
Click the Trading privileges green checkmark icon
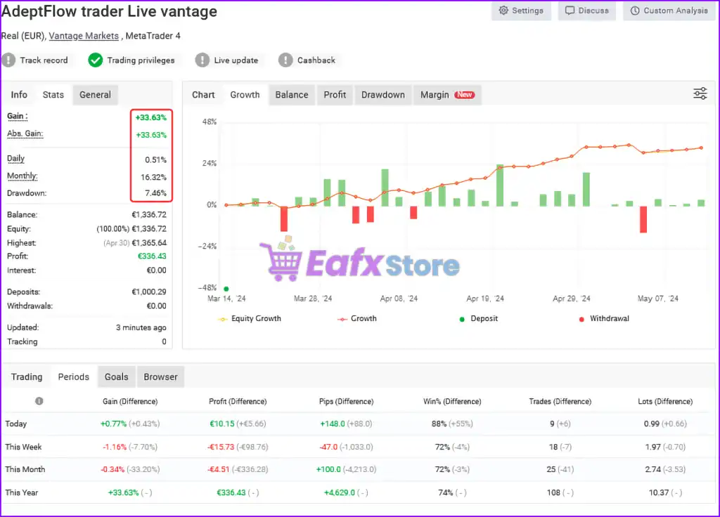(x=96, y=60)
